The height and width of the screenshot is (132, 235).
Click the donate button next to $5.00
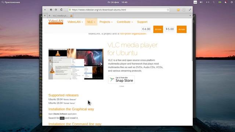(x=182, y=29)
